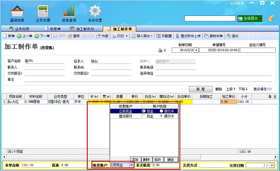Click the 后i大红 project cell
This screenshot has height=171, width=280.
click(x=15, y=102)
